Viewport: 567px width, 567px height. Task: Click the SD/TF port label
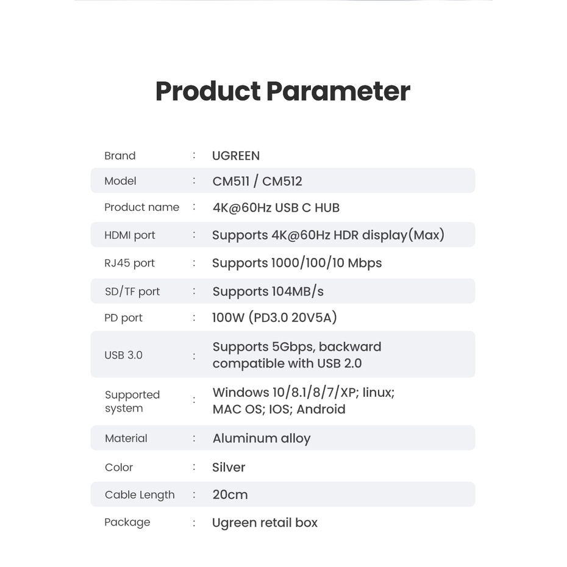pos(132,291)
